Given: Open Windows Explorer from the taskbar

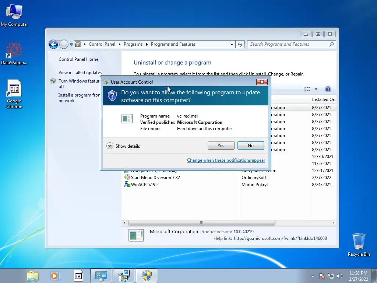Looking at the screenshot, I should click(33, 276).
